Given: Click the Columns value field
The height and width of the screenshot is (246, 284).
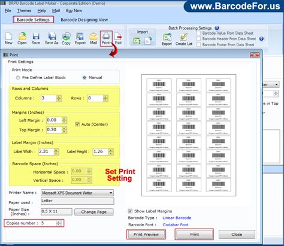Looking at the screenshot, I should tap(49, 98).
